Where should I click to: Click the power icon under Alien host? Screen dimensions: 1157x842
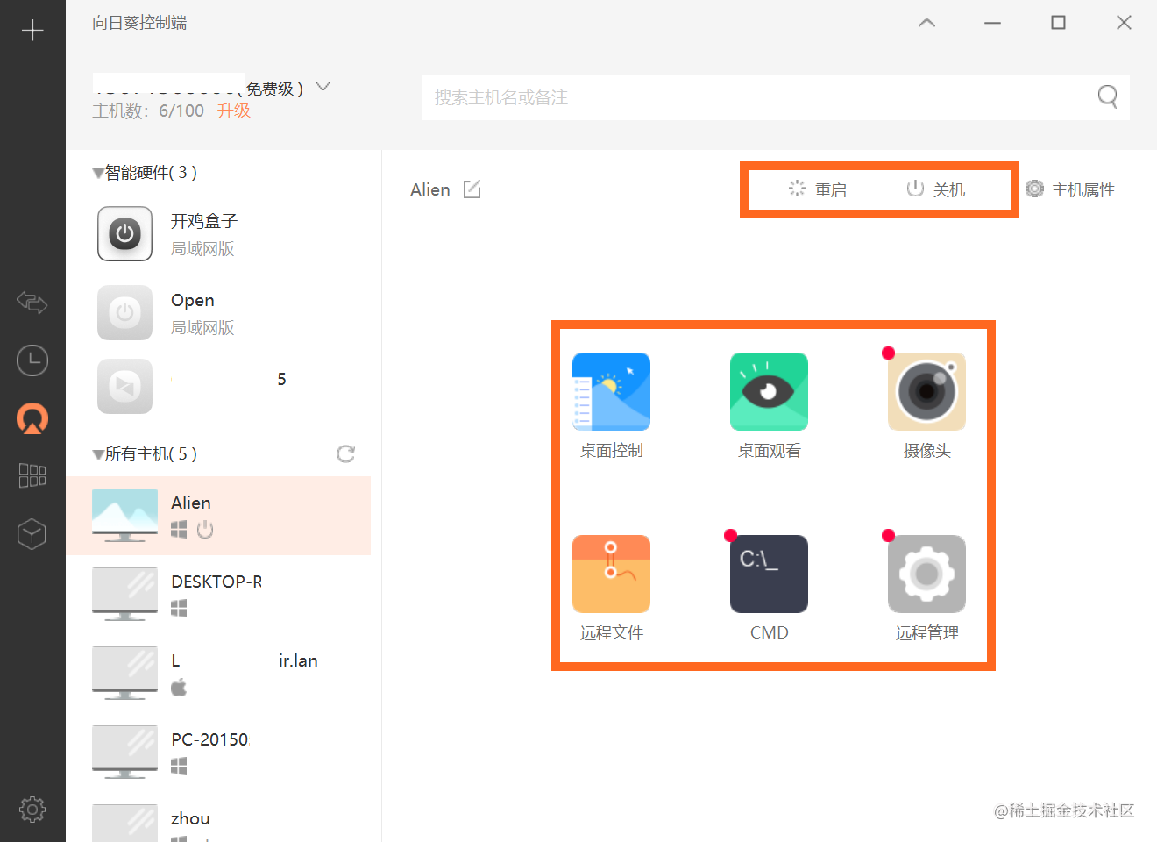click(205, 529)
